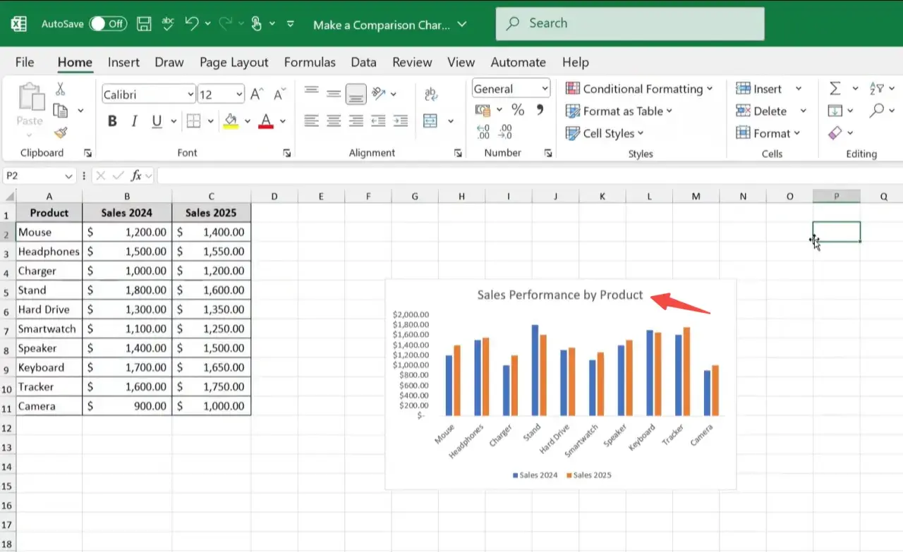Click the chart title Sales Performance by Product

coord(560,295)
